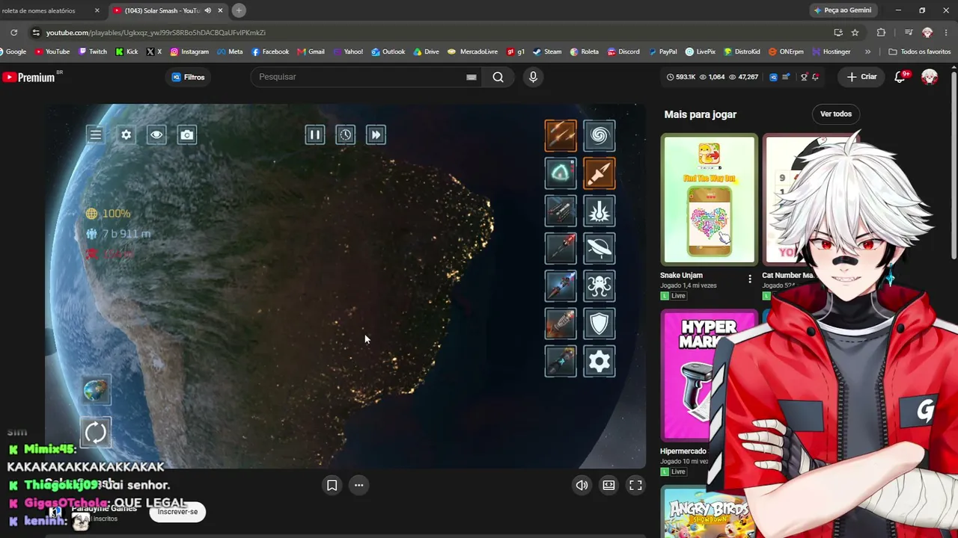Click the Criar button
Screen dimensions: 958x538
click(861, 77)
